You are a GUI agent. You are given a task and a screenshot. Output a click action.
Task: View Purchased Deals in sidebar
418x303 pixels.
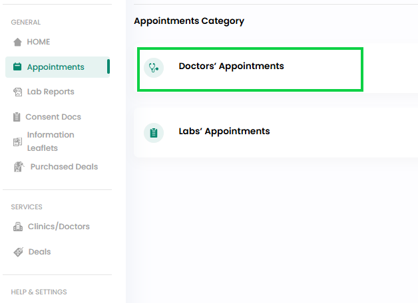(x=64, y=167)
